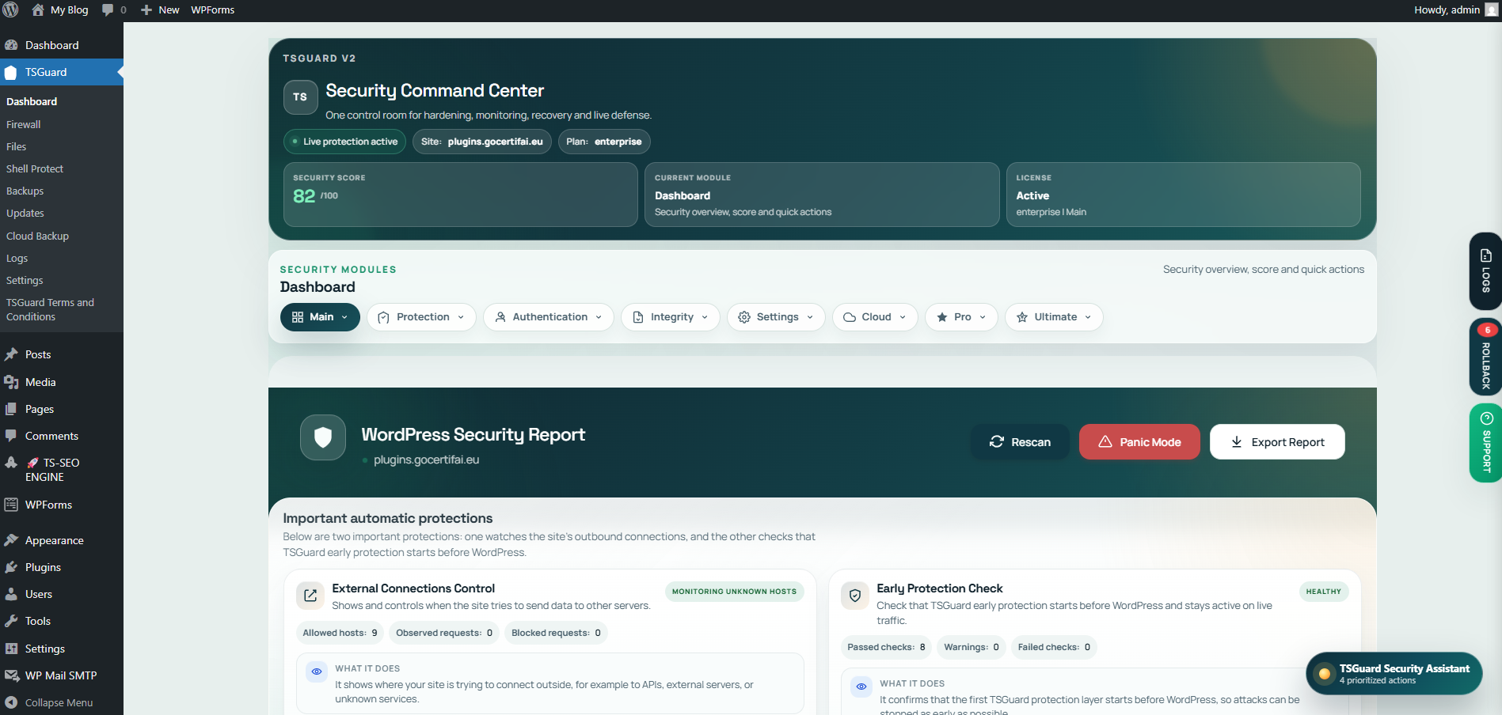This screenshot has width=1502, height=715.
Task: Click the WPForms icon in sidebar
Action: pos(11,505)
